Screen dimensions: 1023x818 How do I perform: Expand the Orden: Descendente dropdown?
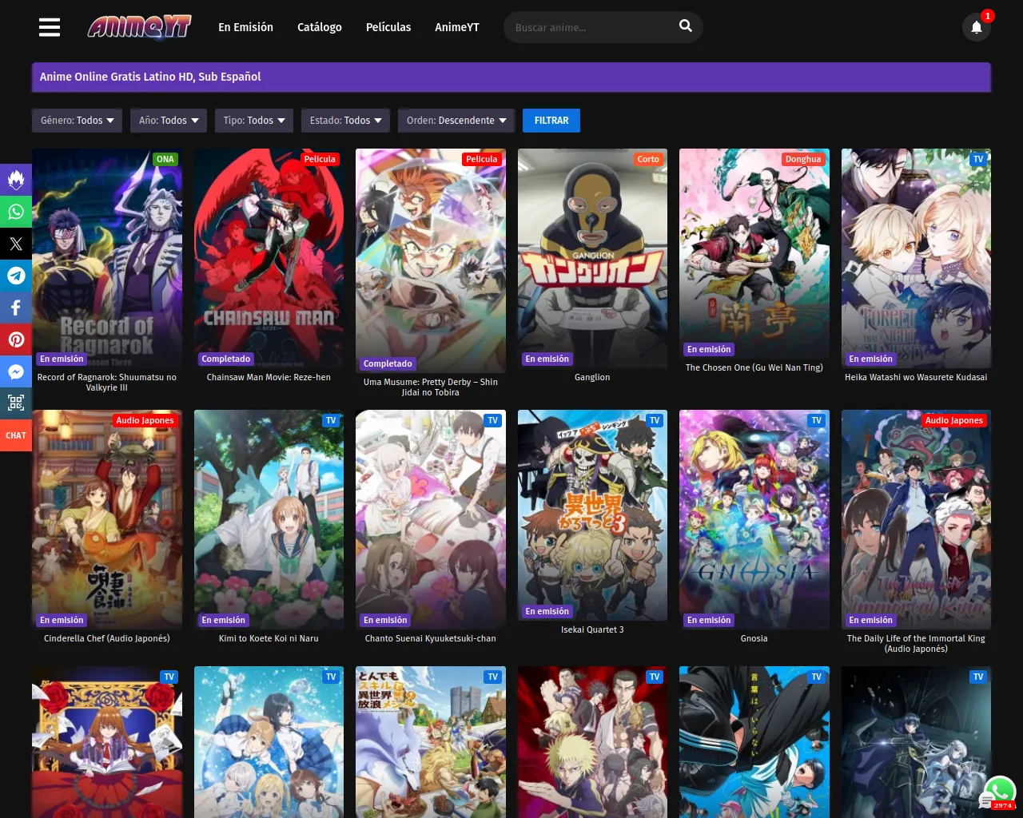(x=456, y=121)
